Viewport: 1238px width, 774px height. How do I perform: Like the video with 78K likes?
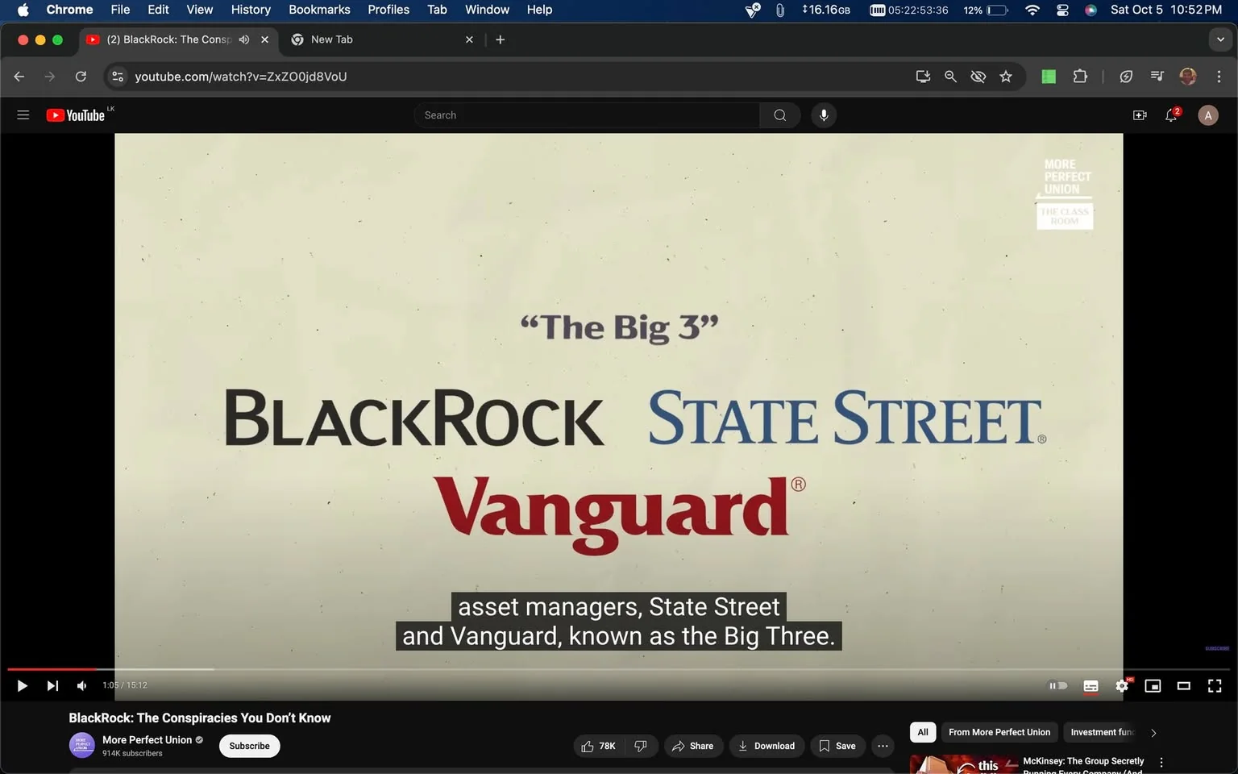click(599, 746)
